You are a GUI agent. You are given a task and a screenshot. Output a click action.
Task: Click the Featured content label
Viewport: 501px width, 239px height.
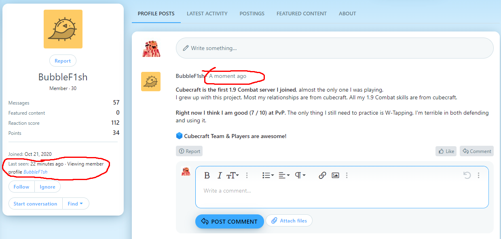pyautogui.click(x=27, y=113)
